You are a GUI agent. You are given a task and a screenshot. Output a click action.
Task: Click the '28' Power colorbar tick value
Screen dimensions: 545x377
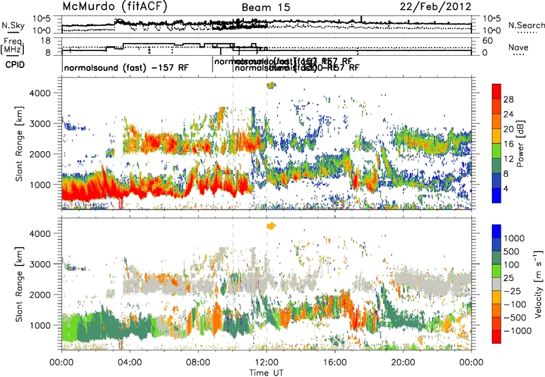tap(508, 99)
